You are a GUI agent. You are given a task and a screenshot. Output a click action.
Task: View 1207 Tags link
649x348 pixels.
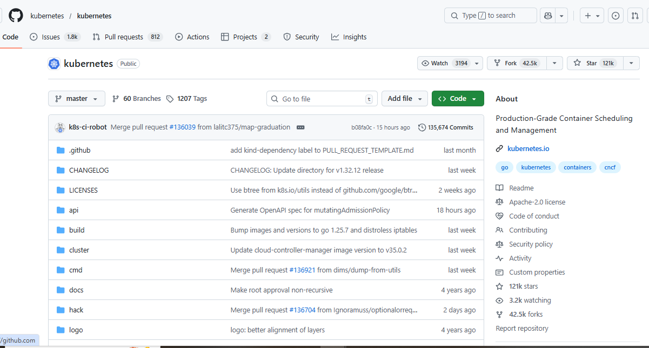[186, 99]
